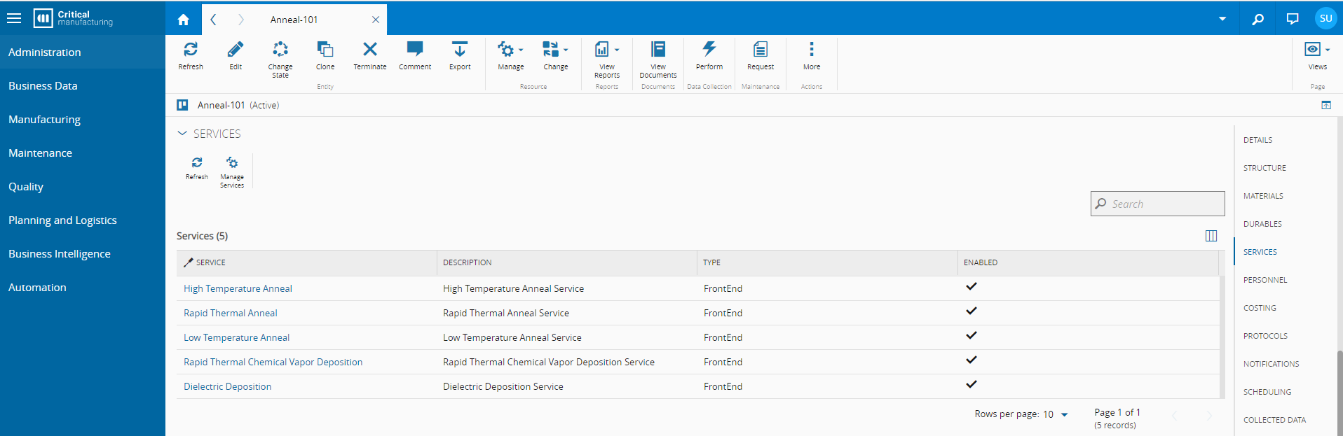
Task: Open Manage Services in the Services section
Action: 232,164
